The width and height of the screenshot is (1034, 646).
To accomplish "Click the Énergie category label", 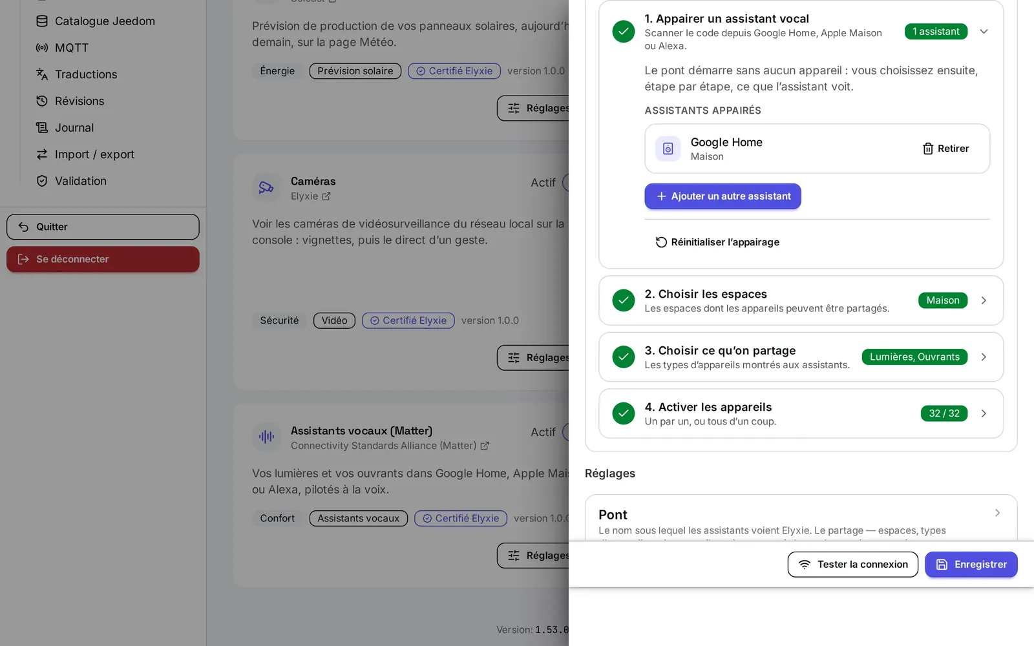I will click(x=277, y=71).
